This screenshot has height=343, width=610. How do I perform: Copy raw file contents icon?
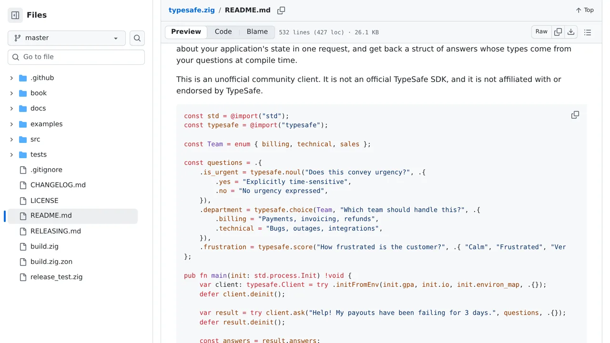558,32
